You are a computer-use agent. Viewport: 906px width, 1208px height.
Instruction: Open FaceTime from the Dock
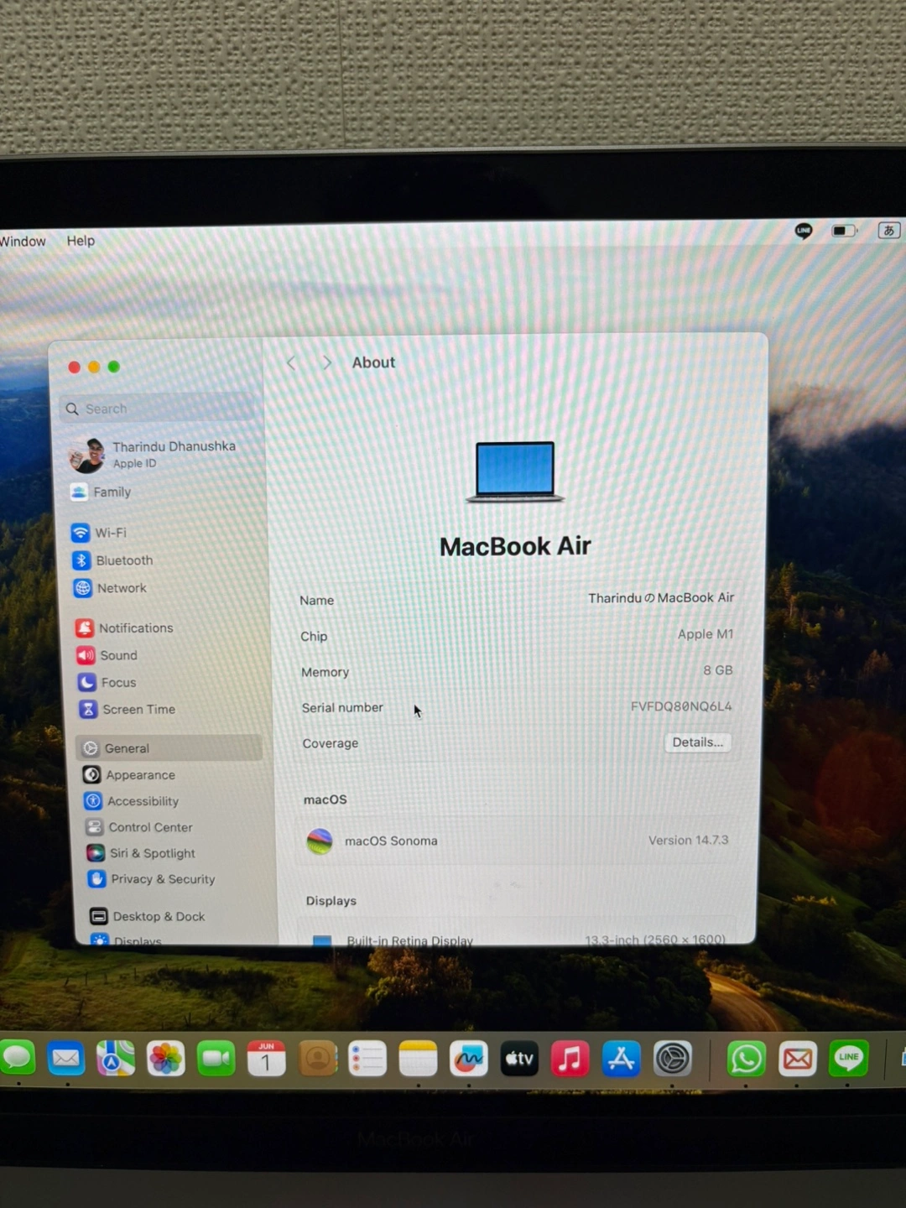pyautogui.click(x=216, y=1059)
